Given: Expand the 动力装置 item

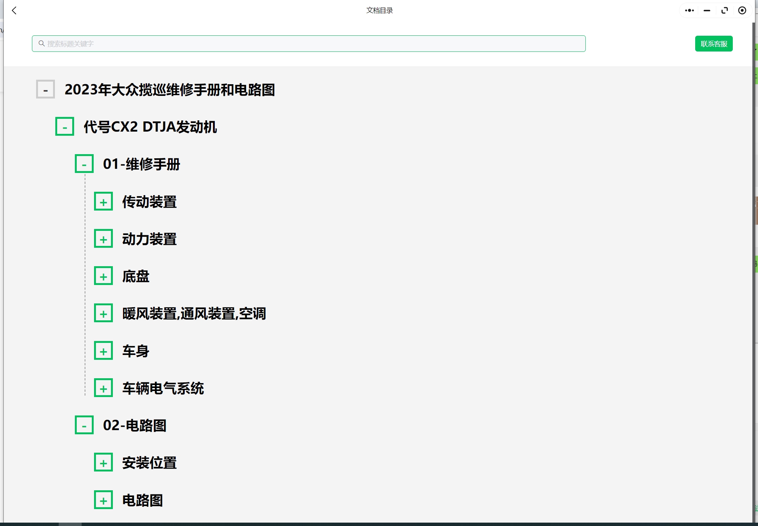Looking at the screenshot, I should (x=103, y=239).
